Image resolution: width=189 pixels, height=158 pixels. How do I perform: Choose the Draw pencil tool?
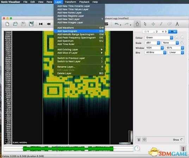coord(161,24)
